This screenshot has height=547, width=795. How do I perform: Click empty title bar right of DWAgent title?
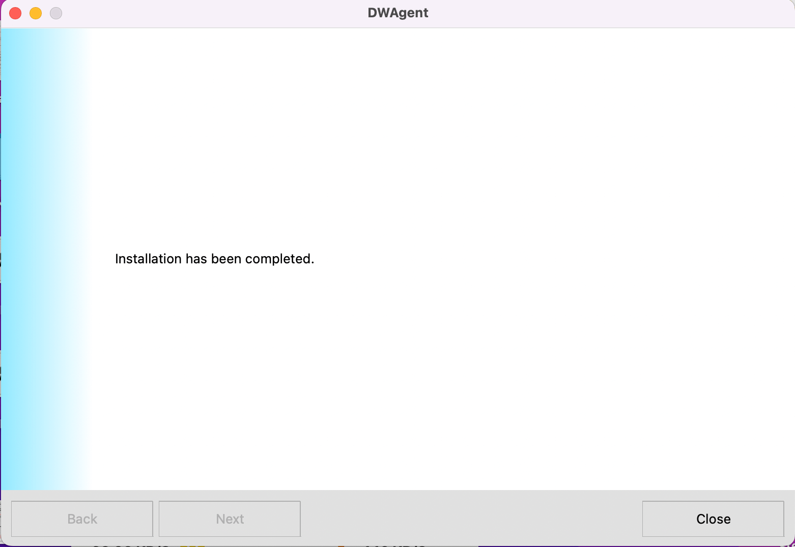611,13
